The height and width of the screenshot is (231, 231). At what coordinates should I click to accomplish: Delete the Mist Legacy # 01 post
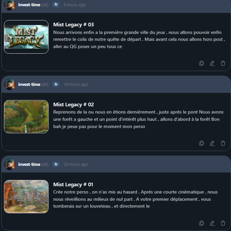point(223,223)
